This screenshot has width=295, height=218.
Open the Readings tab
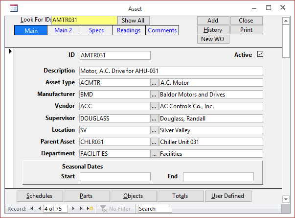tap(129, 30)
